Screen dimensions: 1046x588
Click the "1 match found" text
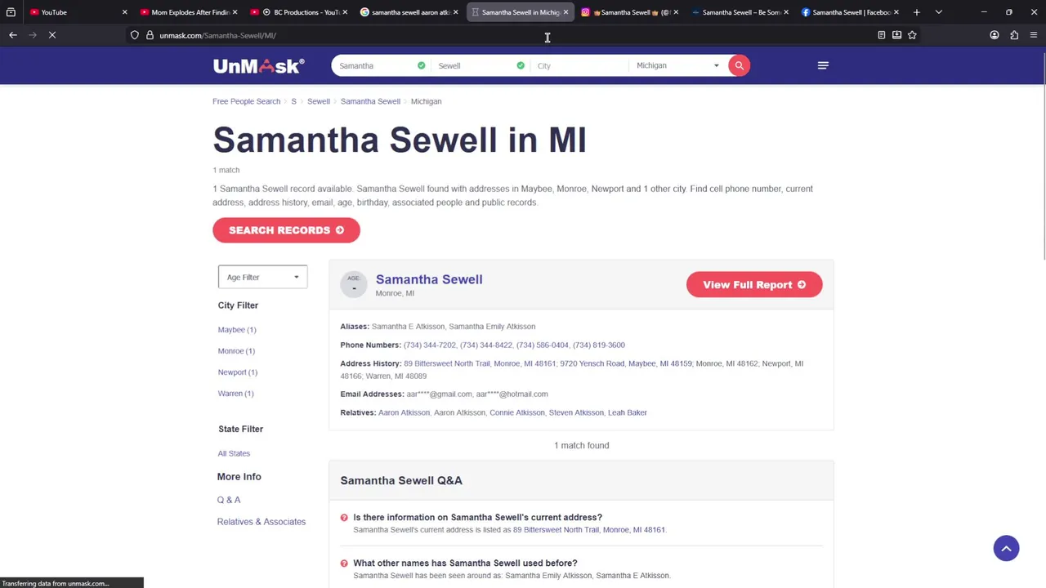click(x=582, y=445)
